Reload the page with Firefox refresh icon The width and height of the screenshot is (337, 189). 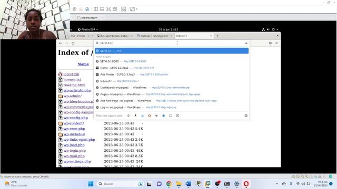click(x=73, y=43)
